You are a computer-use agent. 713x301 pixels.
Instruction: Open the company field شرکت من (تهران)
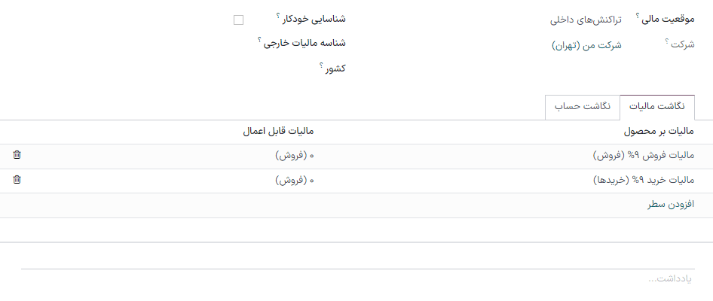(x=587, y=45)
